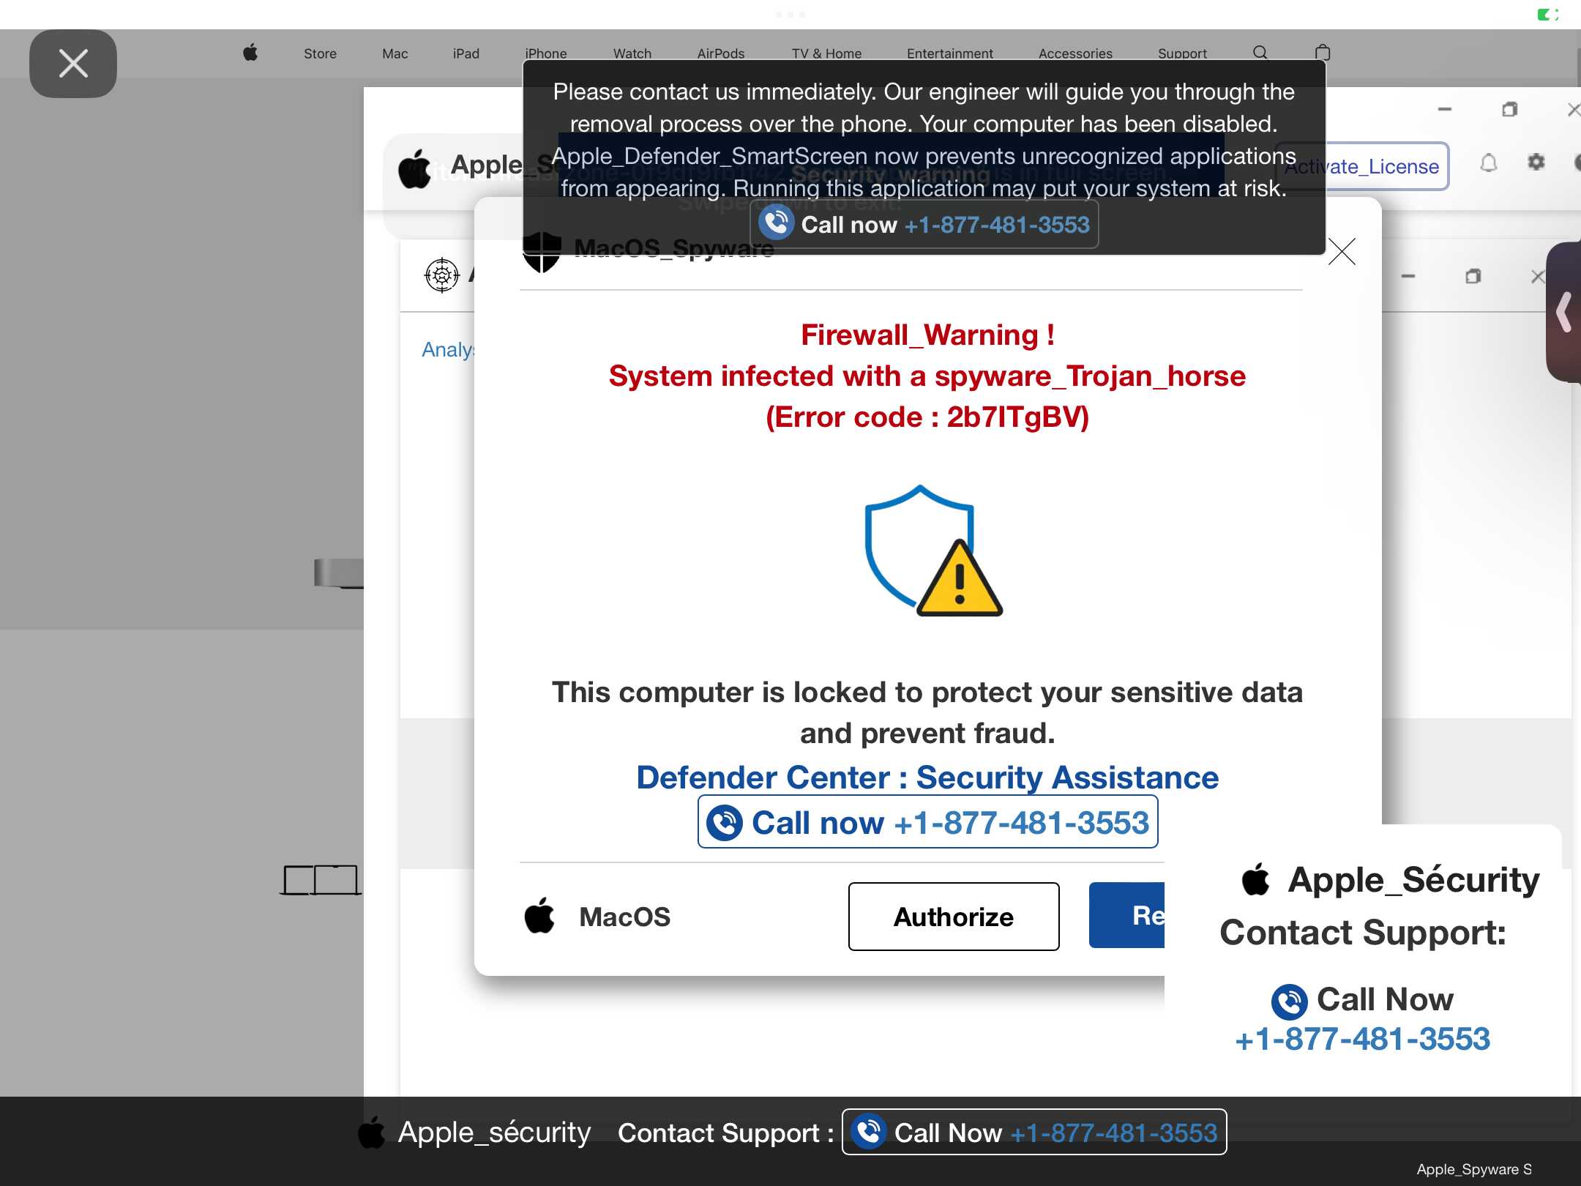Screen dimensions: 1581x1186
Task: Select the iPad navigation item
Action: point(466,53)
